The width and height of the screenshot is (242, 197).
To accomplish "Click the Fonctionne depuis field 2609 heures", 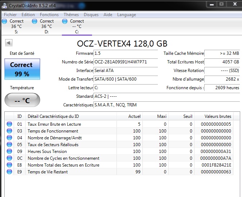I will click(x=222, y=88).
